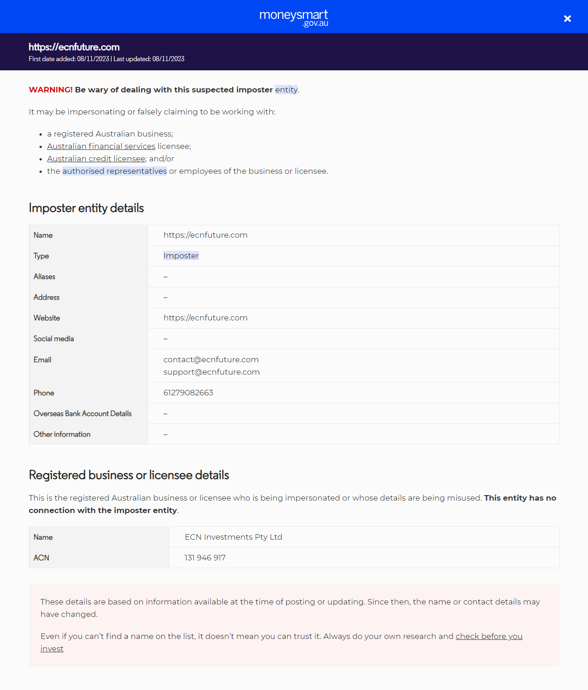Click the contact@ecnfuture.com email address
This screenshot has width=588, height=690.
click(211, 359)
